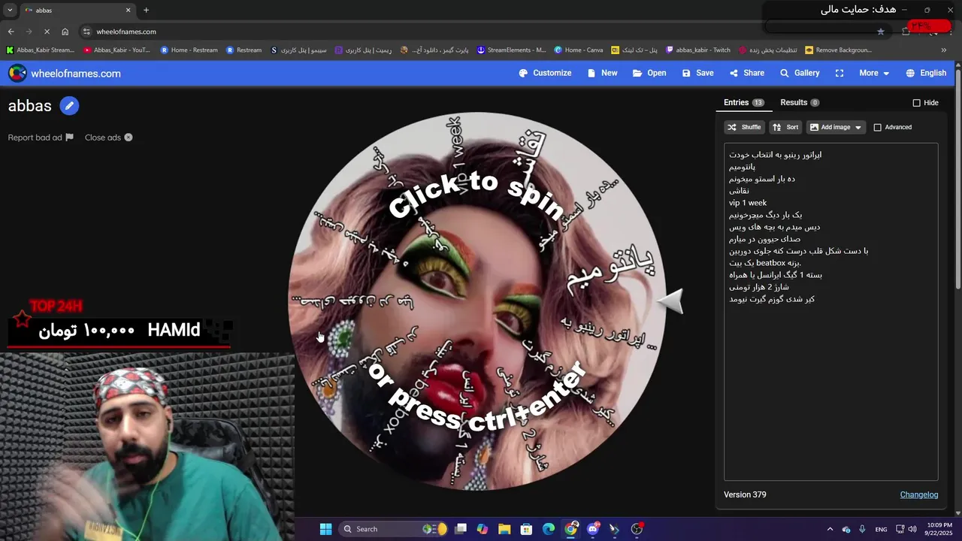This screenshot has height=541, width=962.
Task: Click inside the entries text area
Action: click(x=830, y=311)
